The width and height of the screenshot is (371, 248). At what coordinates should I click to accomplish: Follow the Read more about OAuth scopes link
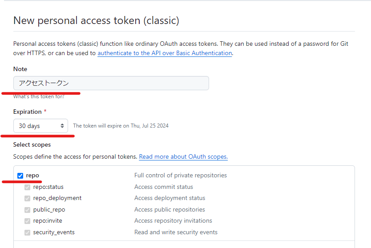pos(183,157)
